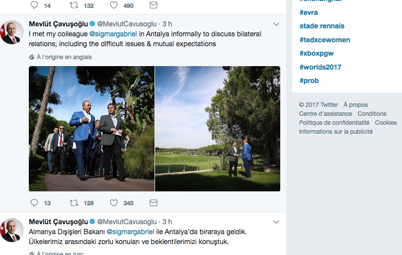Image resolution: width=402 pixels, height=255 pixels.
Task: Expand options chevron on English tweet
Action: coord(276,24)
